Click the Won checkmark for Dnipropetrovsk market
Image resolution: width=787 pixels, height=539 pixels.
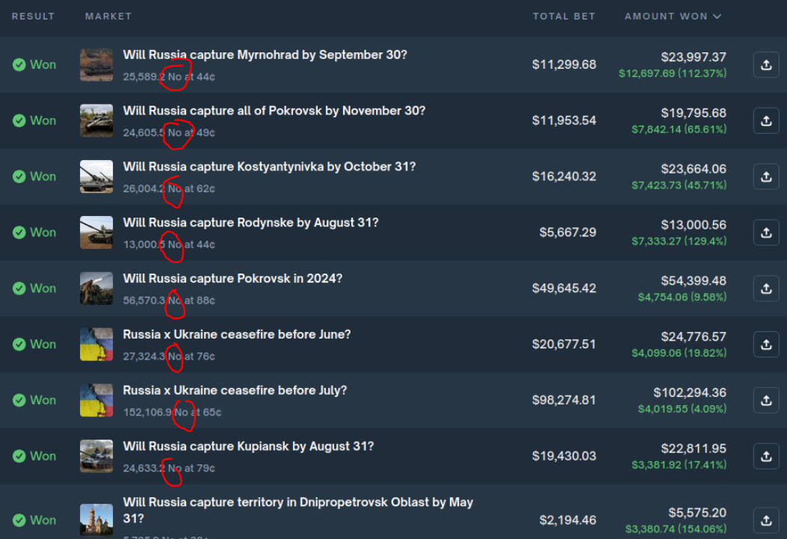coord(19,520)
